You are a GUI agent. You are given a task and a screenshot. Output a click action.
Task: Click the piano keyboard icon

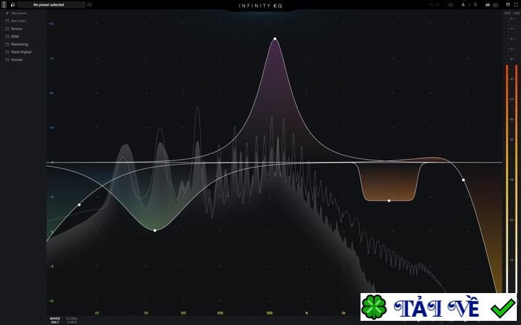(488, 5)
